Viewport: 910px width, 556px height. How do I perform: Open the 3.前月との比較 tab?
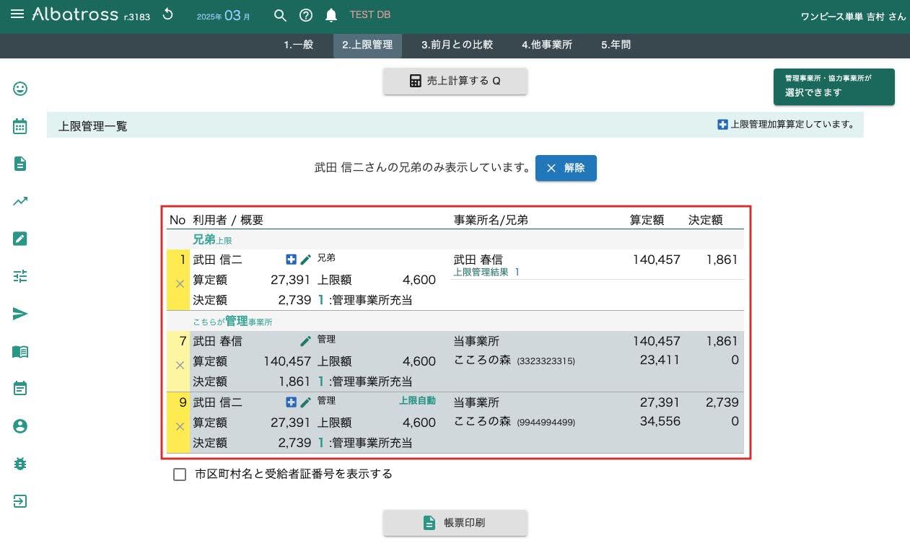tap(458, 45)
